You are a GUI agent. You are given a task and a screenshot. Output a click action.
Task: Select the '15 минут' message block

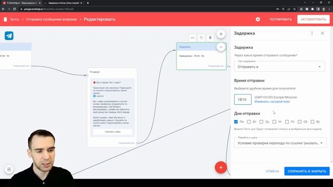point(112,108)
